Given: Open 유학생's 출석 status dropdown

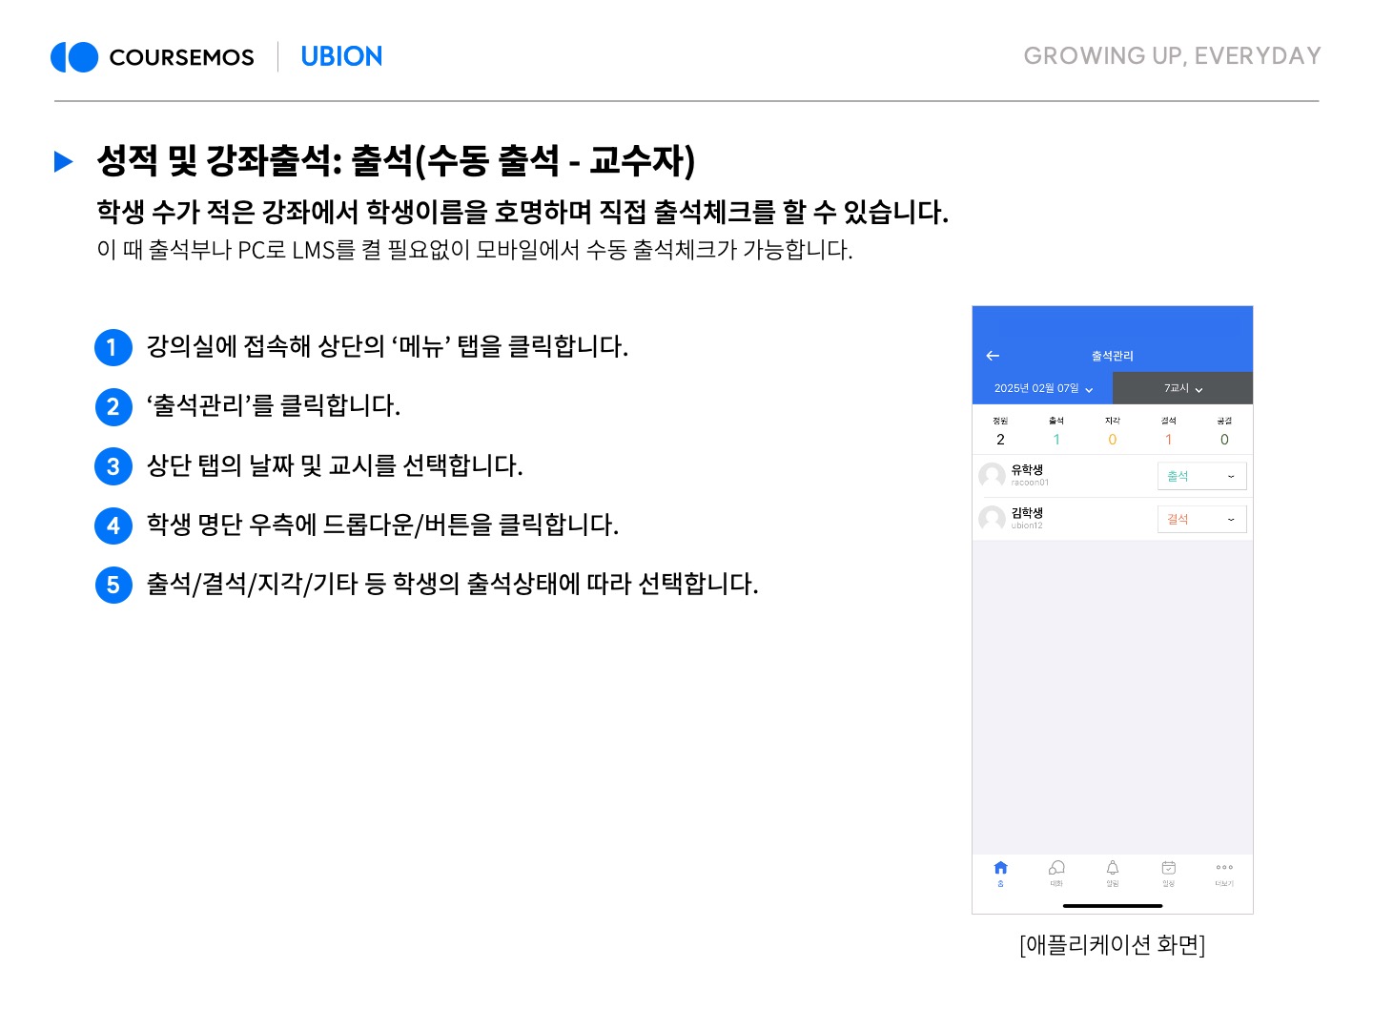Looking at the screenshot, I should coord(1201,476).
